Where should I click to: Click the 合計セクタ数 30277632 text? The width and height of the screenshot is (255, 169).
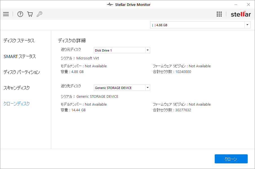click(172, 110)
